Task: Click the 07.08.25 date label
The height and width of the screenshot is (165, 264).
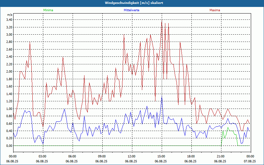Action: coord(250,161)
